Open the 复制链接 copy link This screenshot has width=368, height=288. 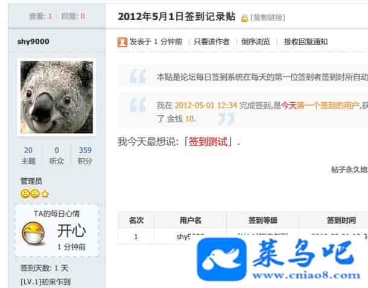click(267, 18)
